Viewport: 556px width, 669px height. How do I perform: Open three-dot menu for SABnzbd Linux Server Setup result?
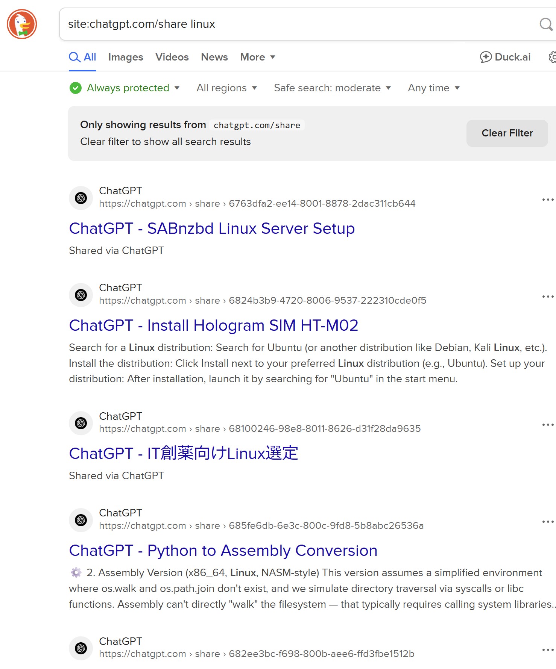point(548,199)
